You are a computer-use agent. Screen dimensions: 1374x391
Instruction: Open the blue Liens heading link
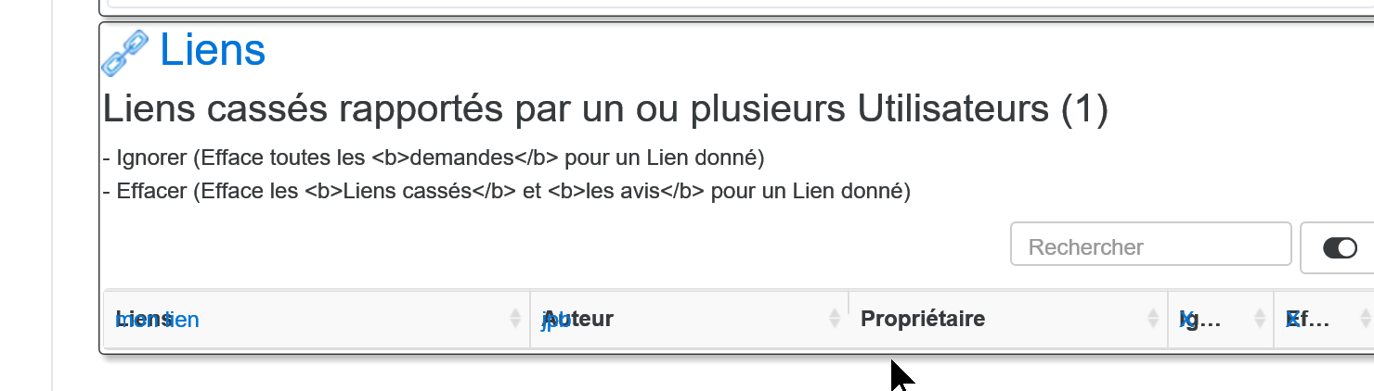pos(213,50)
